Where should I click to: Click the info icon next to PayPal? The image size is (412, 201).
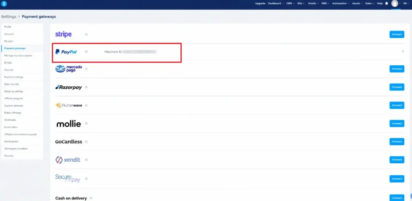(86, 52)
